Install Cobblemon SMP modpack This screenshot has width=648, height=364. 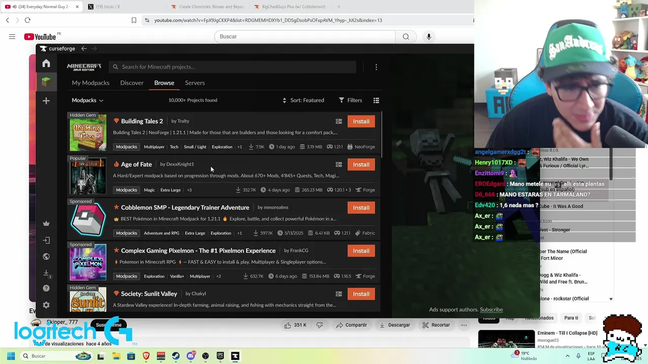pyautogui.click(x=361, y=208)
